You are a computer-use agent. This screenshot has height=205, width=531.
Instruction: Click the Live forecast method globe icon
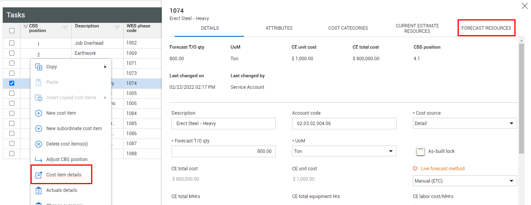[416, 169]
